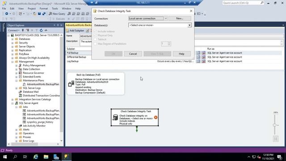The height and width of the screenshot is (161, 286).
Task: Toggle the Max Degree of Parallelism checkbox
Action: pyautogui.click(x=95, y=44)
